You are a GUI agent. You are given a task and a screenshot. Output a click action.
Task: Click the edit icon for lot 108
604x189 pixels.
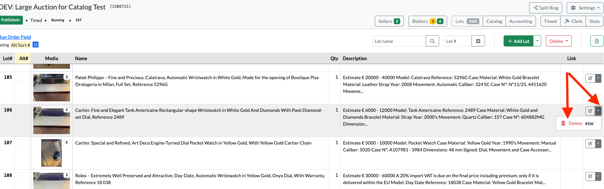coord(590,176)
